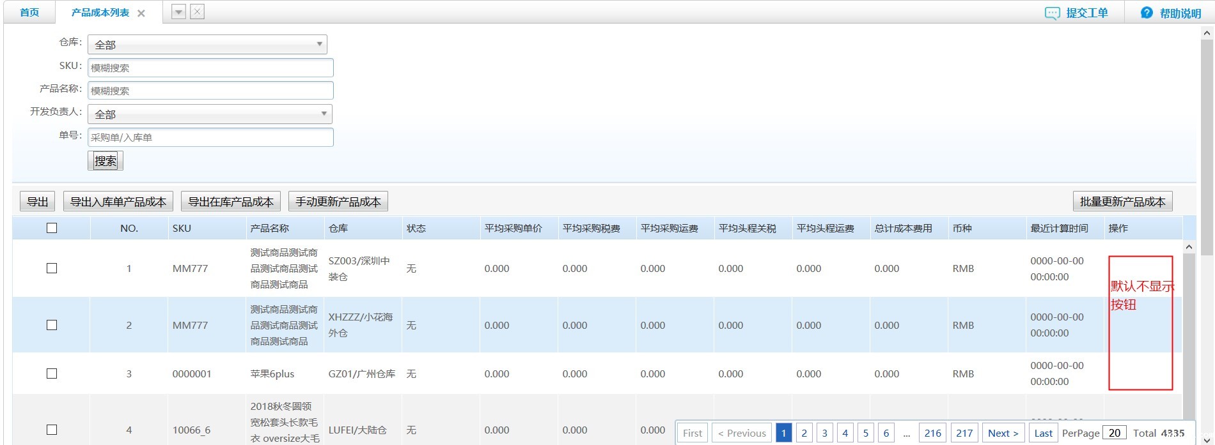Check the row 3 苹果6plus checkbox

[52, 373]
